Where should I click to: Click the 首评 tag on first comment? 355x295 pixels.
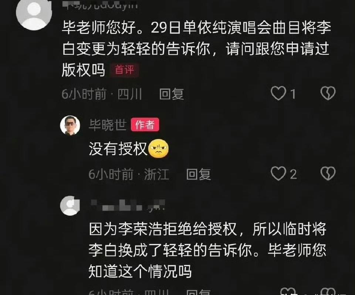point(125,70)
